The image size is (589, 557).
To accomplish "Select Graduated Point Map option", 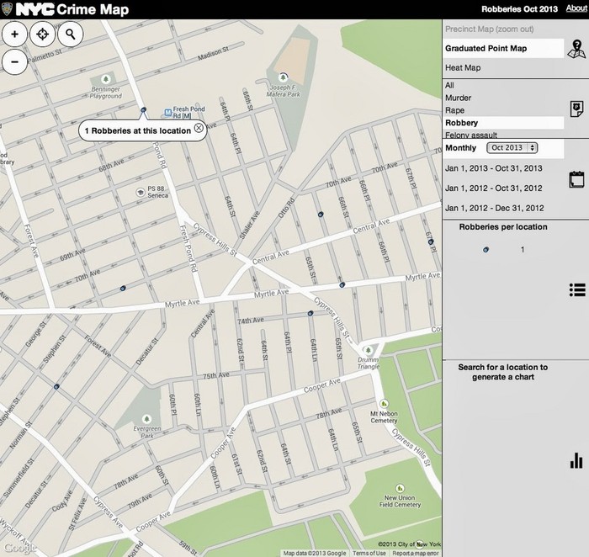I will pyautogui.click(x=503, y=49).
